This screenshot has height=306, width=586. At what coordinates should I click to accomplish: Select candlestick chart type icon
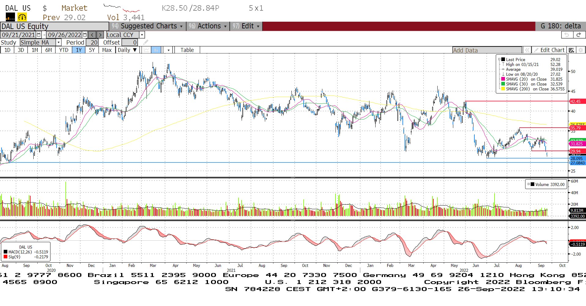pyautogui.click(x=156, y=50)
